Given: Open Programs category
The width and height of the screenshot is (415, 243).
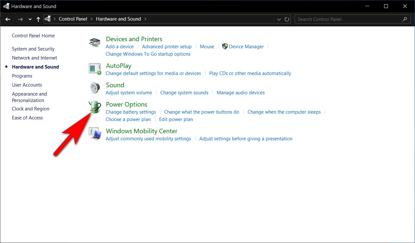Looking at the screenshot, I should pos(22,76).
